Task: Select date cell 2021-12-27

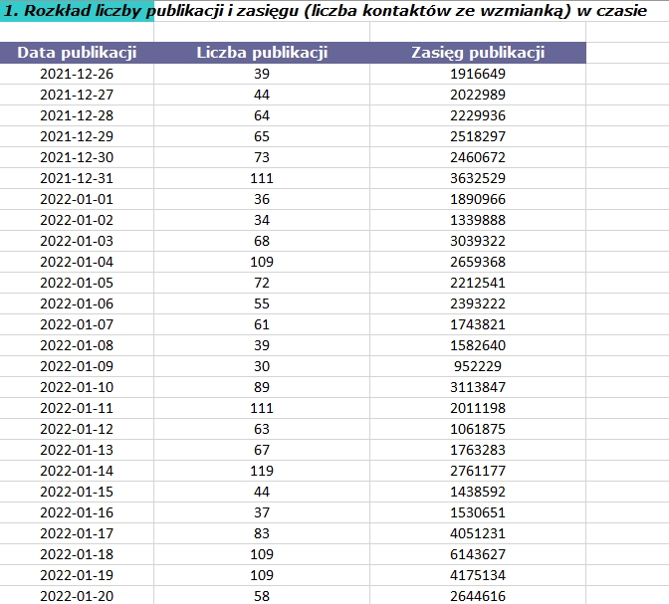Action: [x=77, y=95]
